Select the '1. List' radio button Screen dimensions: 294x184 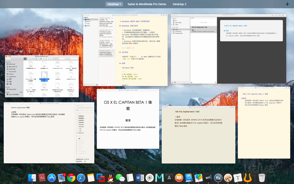click(77, 131)
